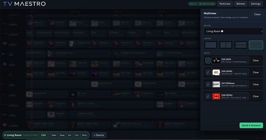Add a new device with + Device

coord(99,135)
